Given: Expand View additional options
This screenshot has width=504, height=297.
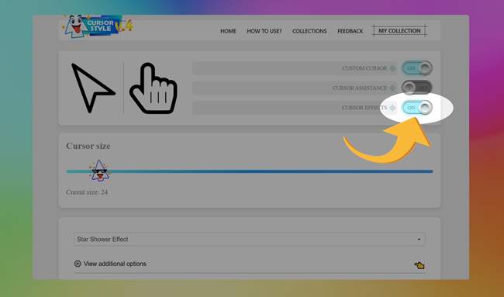Looking at the screenshot, I should point(115,264).
